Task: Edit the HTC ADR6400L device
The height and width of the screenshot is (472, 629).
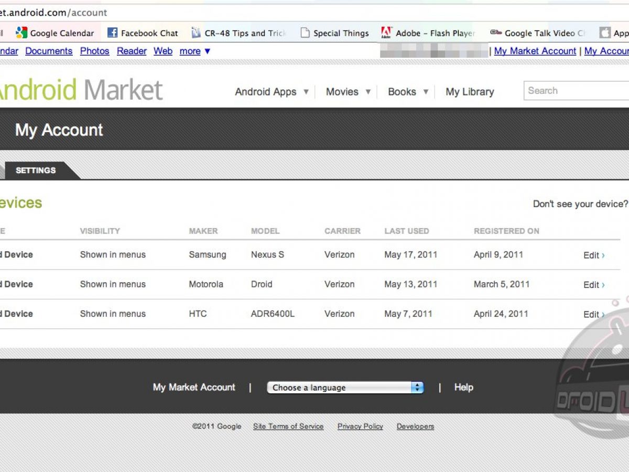Action: click(x=593, y=315)
